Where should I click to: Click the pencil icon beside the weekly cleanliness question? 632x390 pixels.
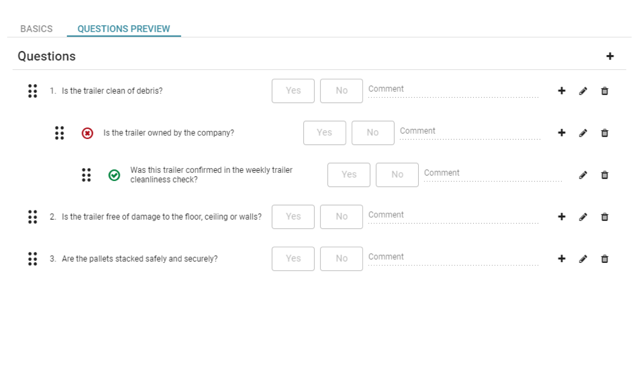coord(584,175)
